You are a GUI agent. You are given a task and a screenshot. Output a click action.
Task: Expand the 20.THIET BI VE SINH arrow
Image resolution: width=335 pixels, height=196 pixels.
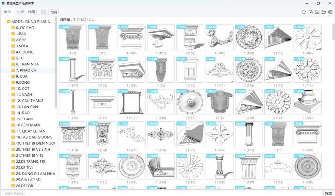(x=9, y=149)
